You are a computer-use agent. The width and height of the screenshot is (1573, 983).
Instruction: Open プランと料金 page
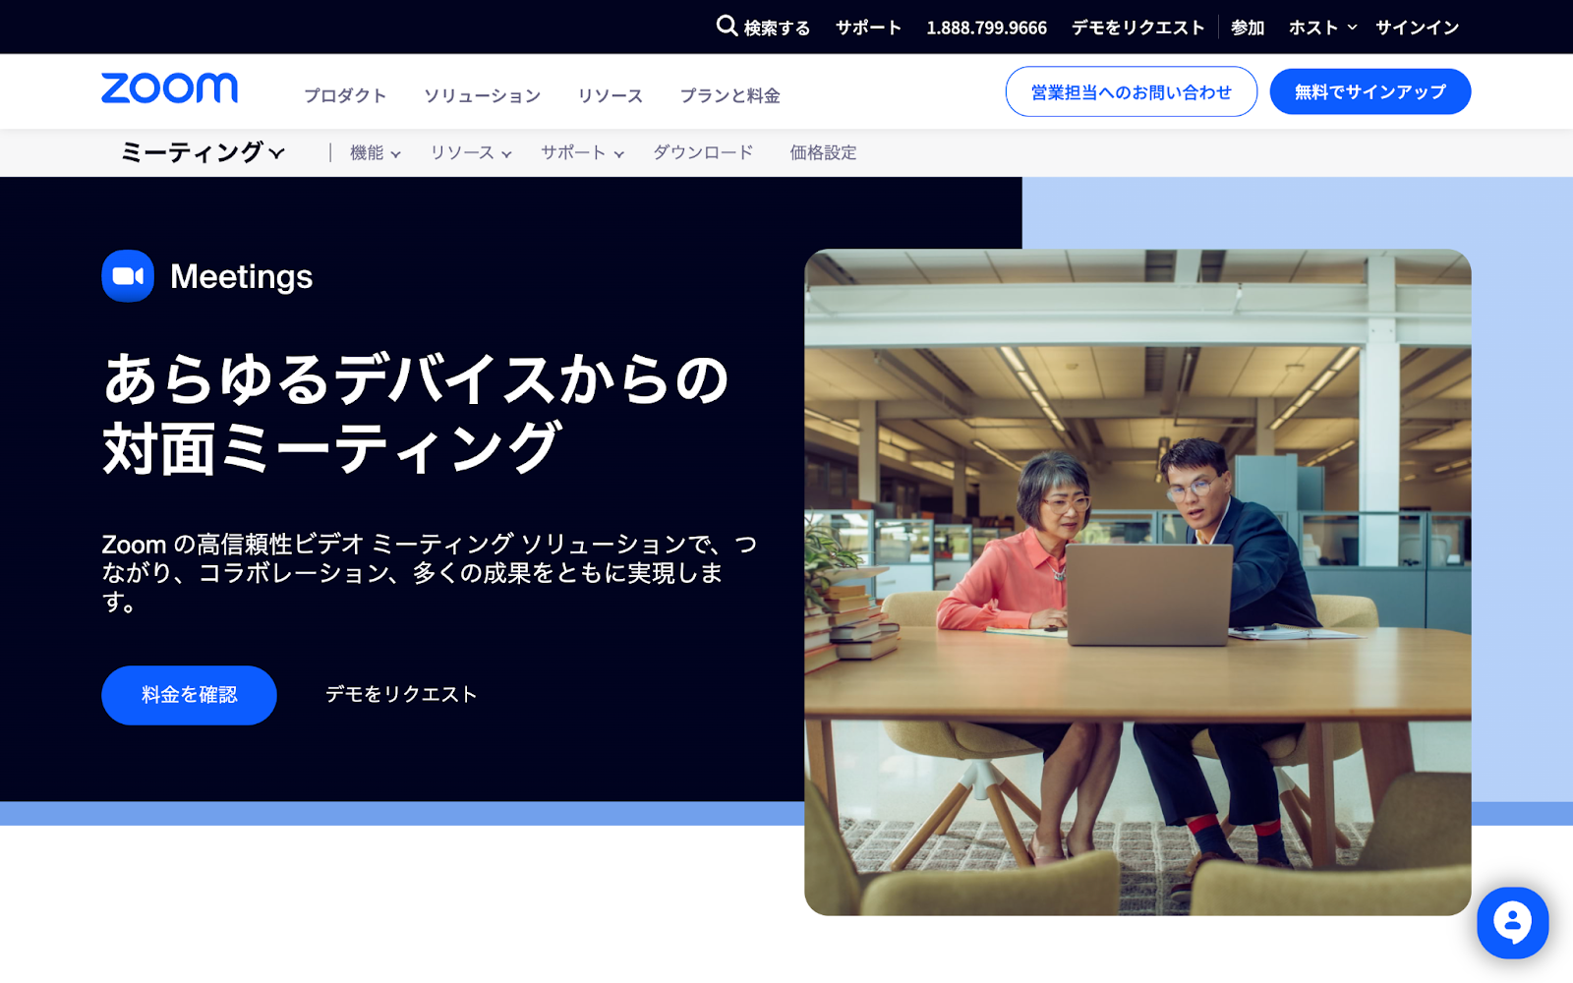[729, 95]
